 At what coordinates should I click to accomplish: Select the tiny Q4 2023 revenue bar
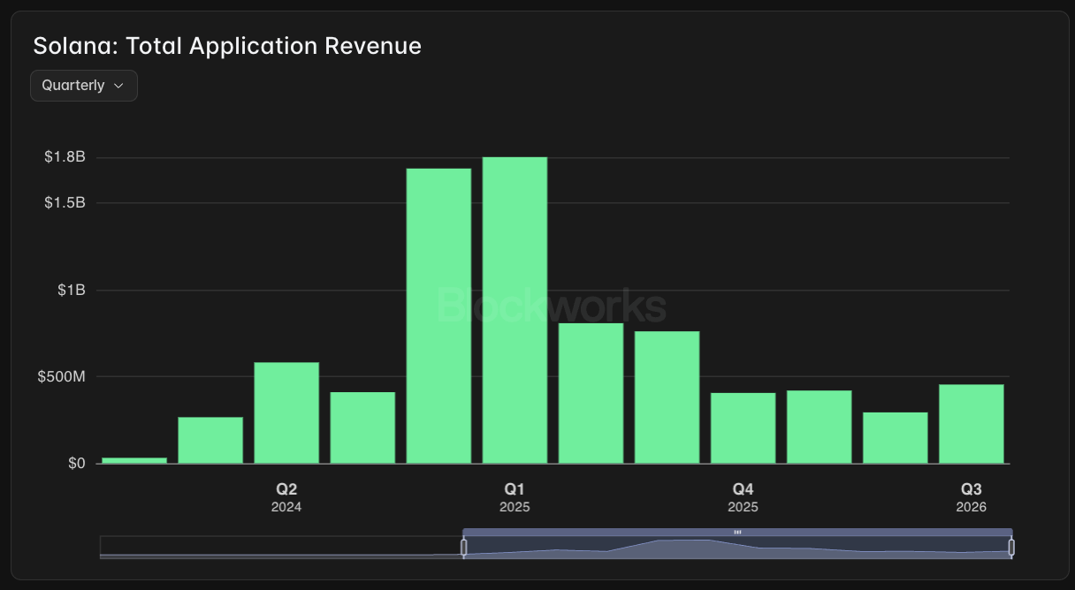tap(134, 460)
